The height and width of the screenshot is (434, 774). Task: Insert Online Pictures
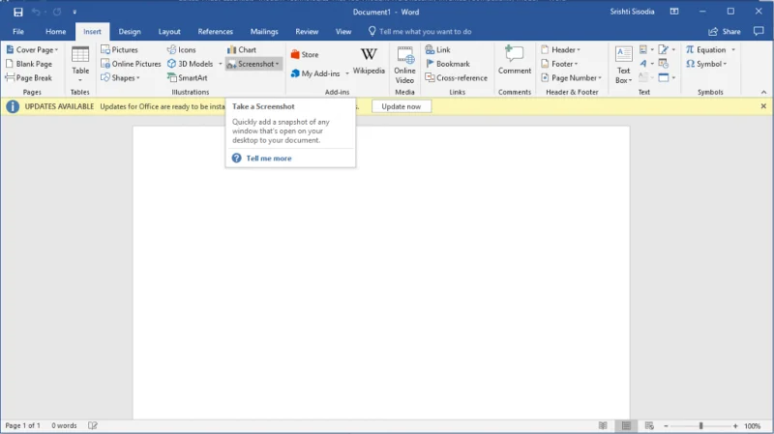point(131,64)
